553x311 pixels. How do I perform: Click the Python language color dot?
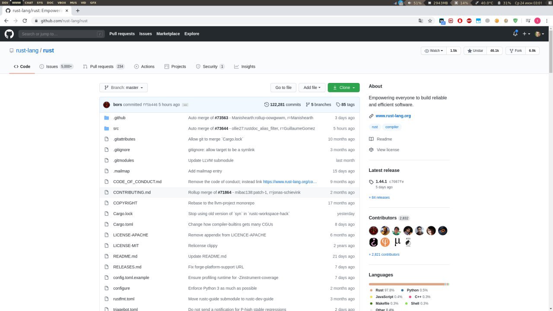tap(403, 290)
